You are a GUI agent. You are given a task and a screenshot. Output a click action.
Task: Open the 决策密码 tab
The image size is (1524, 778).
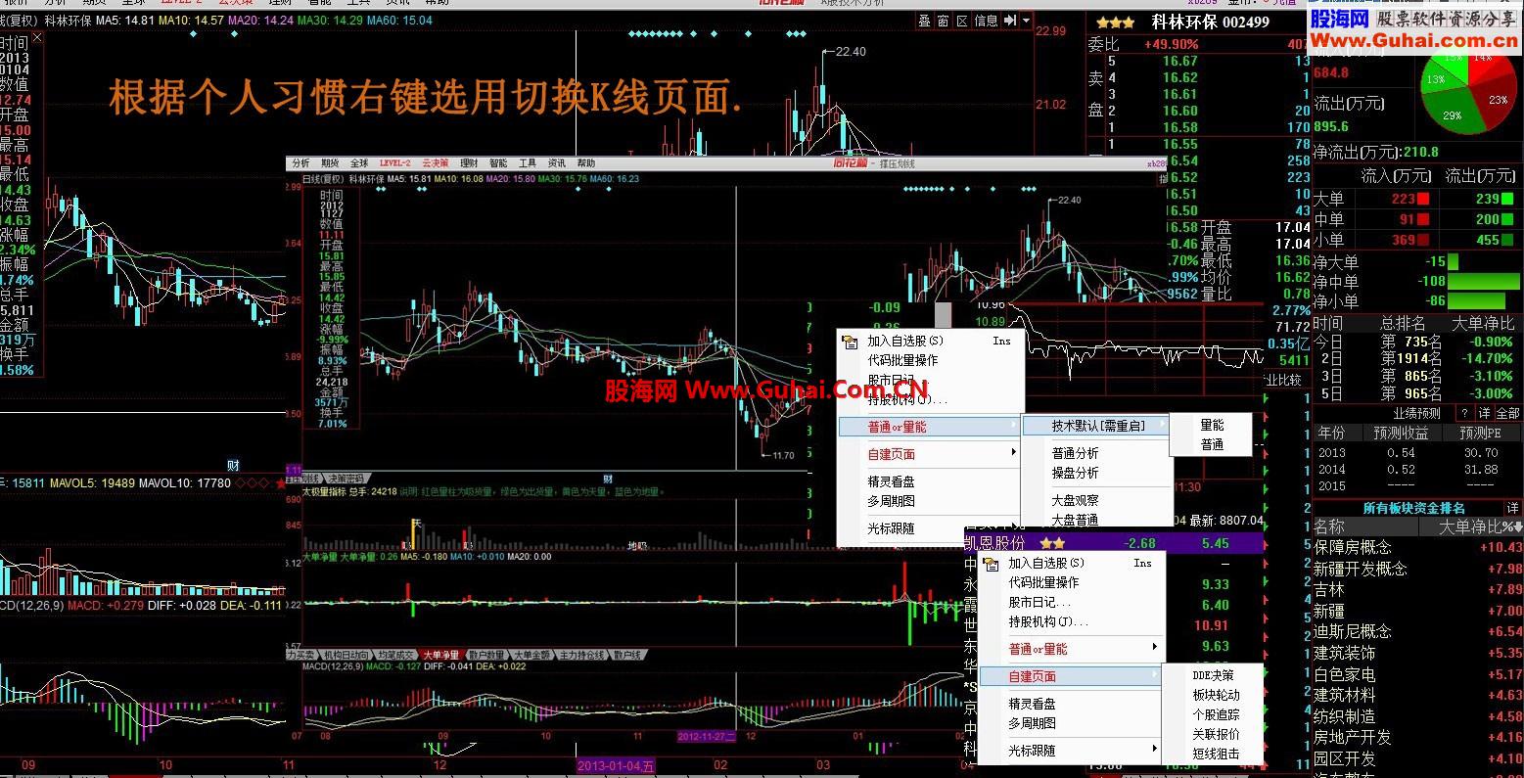pos(345,479)
